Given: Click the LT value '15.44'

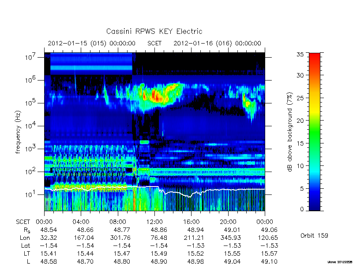Looking at the screenshot, I should pyautogui.click(x=85, y=253).
